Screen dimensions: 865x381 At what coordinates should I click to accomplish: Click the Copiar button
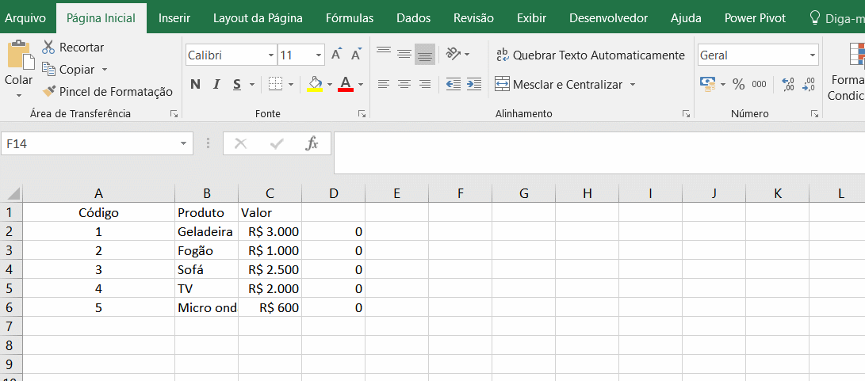pos(76,70)
